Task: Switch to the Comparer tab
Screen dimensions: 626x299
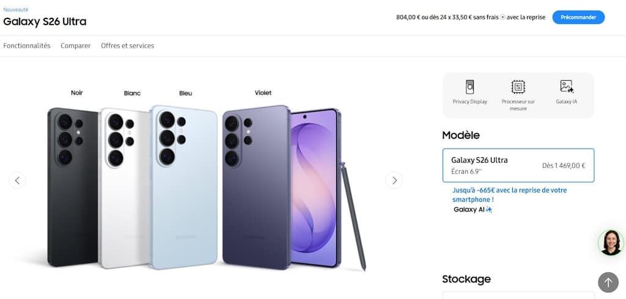Action: pyautogui.click(x=76, y=46)
